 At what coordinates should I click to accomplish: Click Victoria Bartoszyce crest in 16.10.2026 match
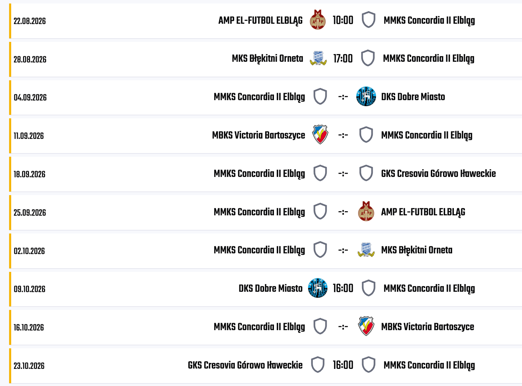(x=366, y=327)
